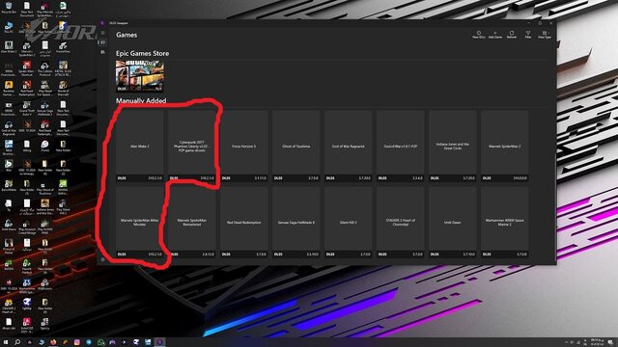Select the Marvels SpiderMan Remastered card
The width and height of the screenshot is (618, 347).
[x=192, y=222]
